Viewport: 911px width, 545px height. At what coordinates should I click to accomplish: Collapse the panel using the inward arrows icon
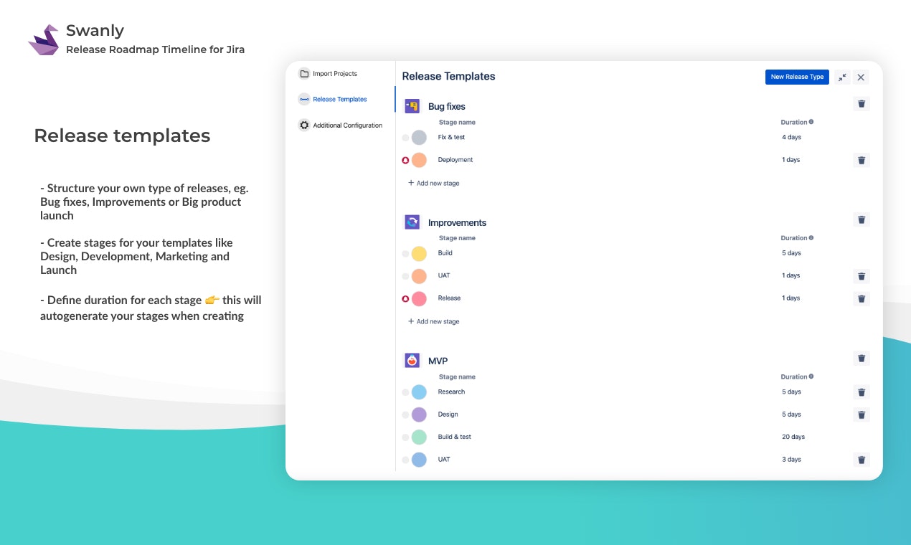(842, 77)
